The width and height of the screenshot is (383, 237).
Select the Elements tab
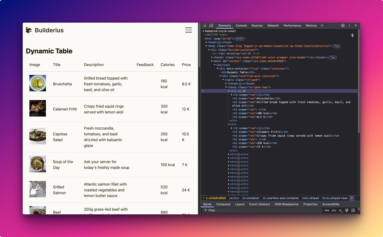pos(225,25)
